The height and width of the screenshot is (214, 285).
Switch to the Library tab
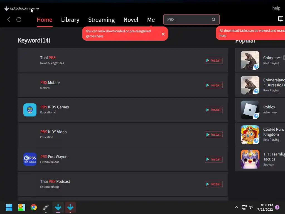coord(70,20)
